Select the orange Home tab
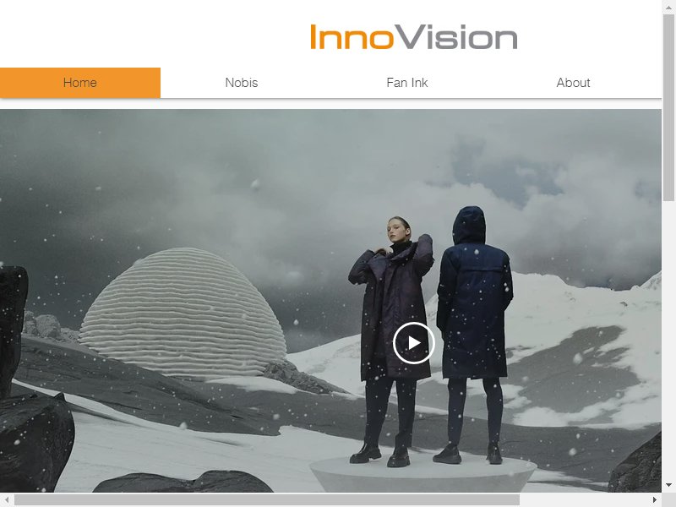The height and width of the screenshot is (507, 676). coord(80,83)
